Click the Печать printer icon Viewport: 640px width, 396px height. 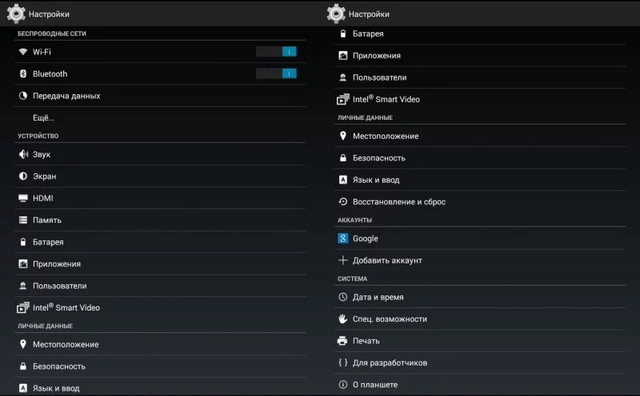343,341
